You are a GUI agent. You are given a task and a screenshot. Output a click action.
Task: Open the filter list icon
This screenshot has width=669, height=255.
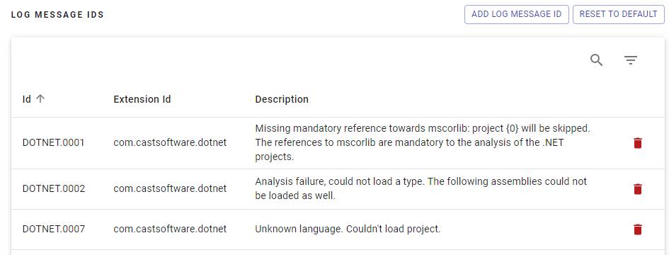(631, 60)
